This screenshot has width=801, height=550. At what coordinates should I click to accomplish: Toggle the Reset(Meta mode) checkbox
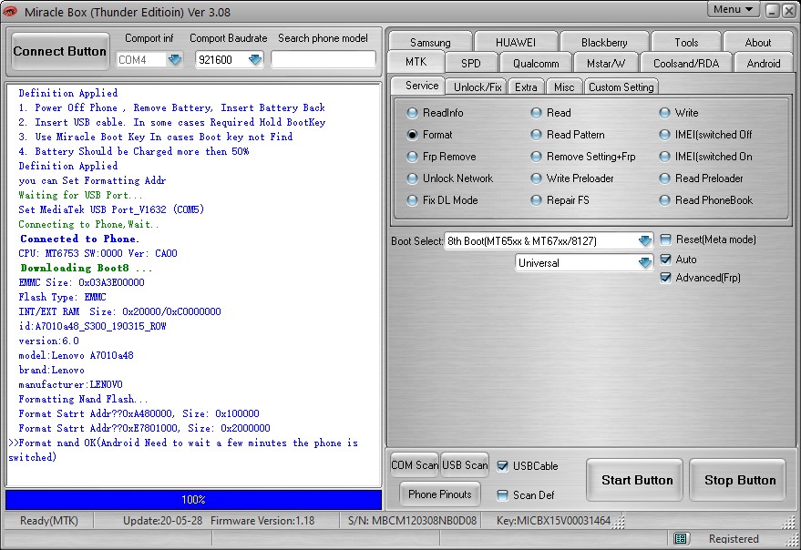(x=665, y=239)
